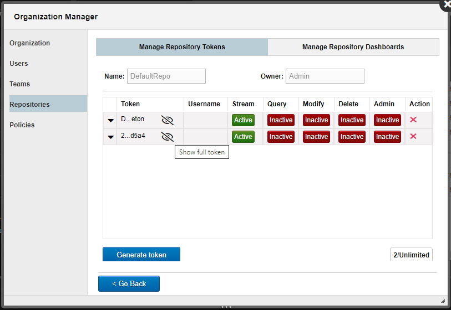Click the Username column header
Viewport: 451px width, 310px height.
pos(204,104)
